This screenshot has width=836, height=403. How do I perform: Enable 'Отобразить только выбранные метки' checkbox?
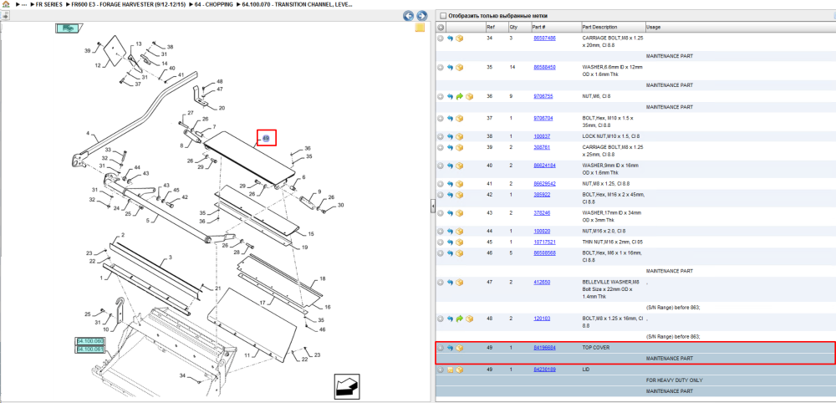pyautogui.click(x=441, y=16)
